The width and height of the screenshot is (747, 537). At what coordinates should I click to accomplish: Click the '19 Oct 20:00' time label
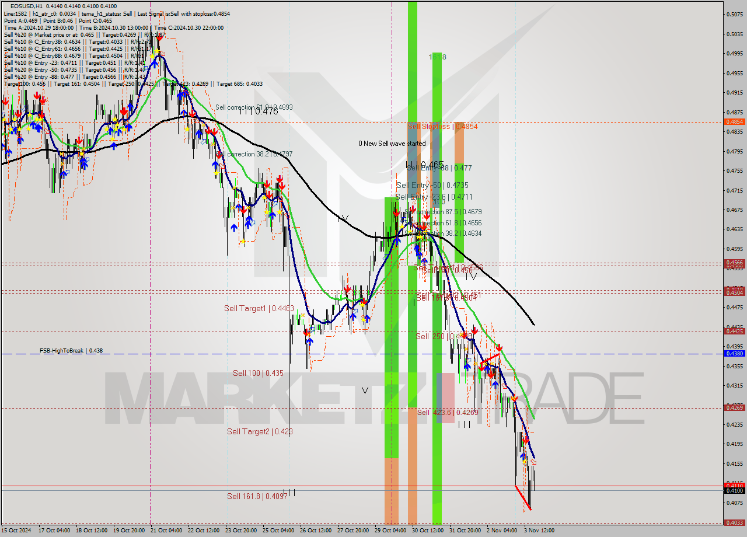pos(128,531)
